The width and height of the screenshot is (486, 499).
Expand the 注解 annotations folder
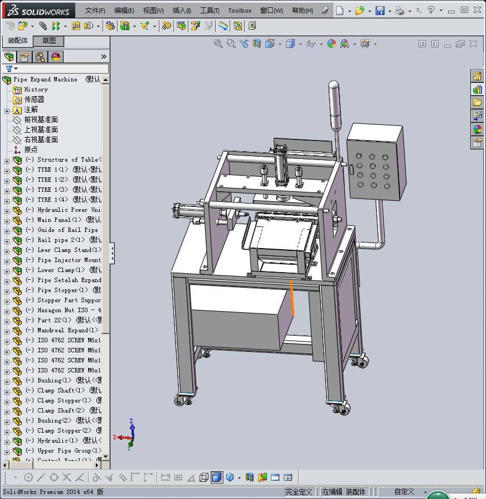click(7, 110)
